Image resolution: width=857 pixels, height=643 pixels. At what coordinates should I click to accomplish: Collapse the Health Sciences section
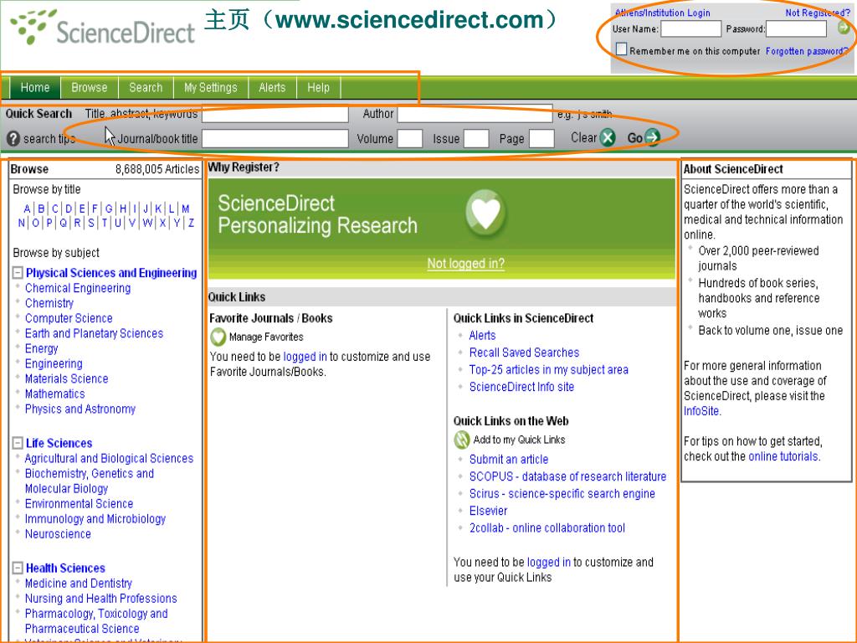(x=18, y=568)
